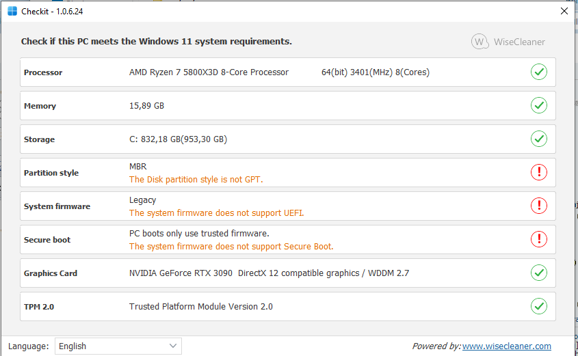Click the Checkit app icon in title bar

tap(12, 12)
